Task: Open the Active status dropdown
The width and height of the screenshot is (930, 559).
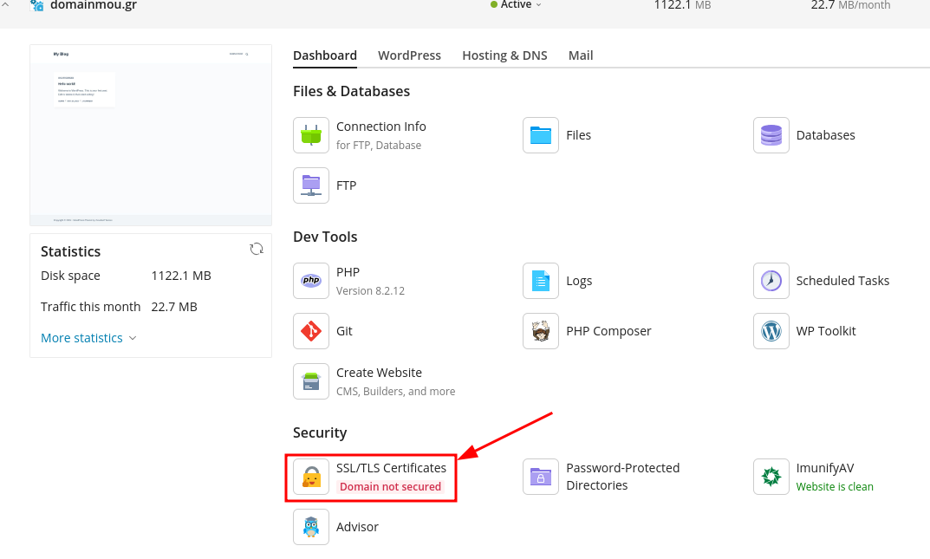Action: point(516,4)
